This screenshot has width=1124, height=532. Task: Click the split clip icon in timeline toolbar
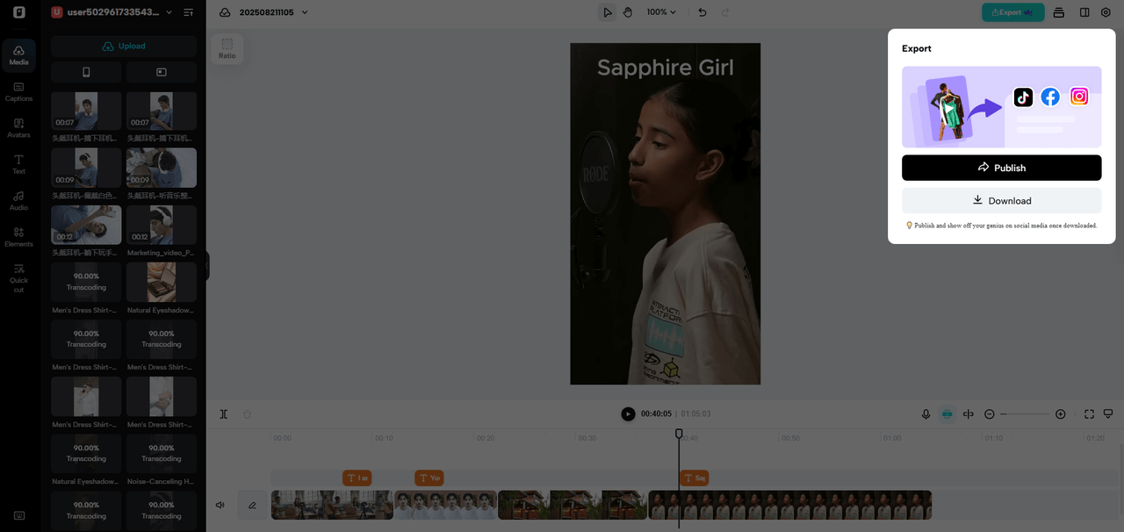pos(224,414)
